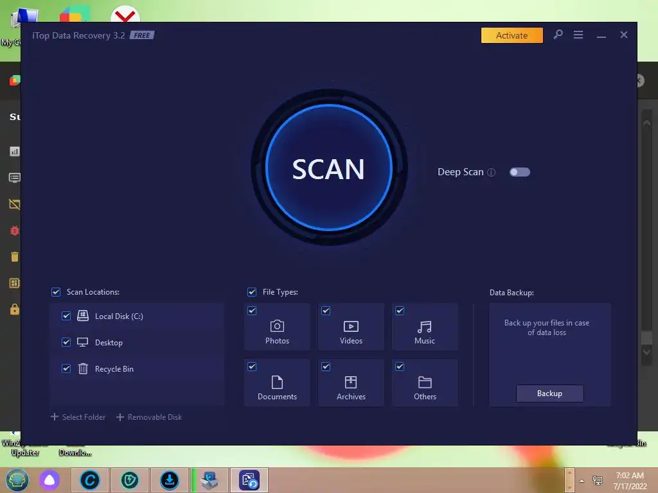
Task: Open background app red bug icon
Action: click(x=15, y=230)
